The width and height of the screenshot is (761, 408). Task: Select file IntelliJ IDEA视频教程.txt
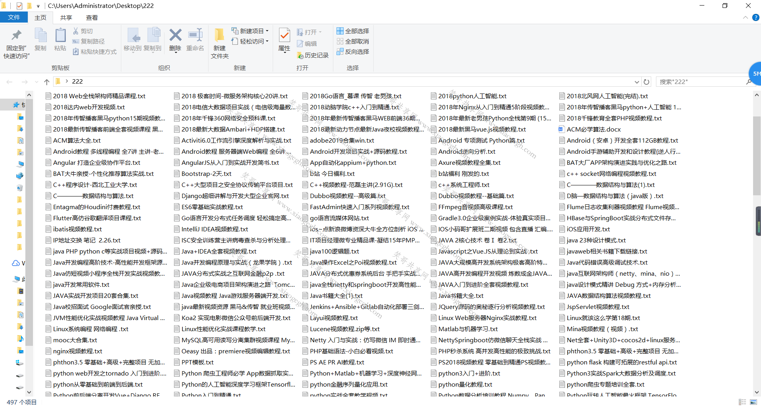coord(211,229)
